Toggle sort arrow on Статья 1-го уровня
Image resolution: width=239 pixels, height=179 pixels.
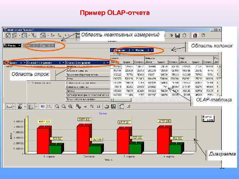coord(60,63)
